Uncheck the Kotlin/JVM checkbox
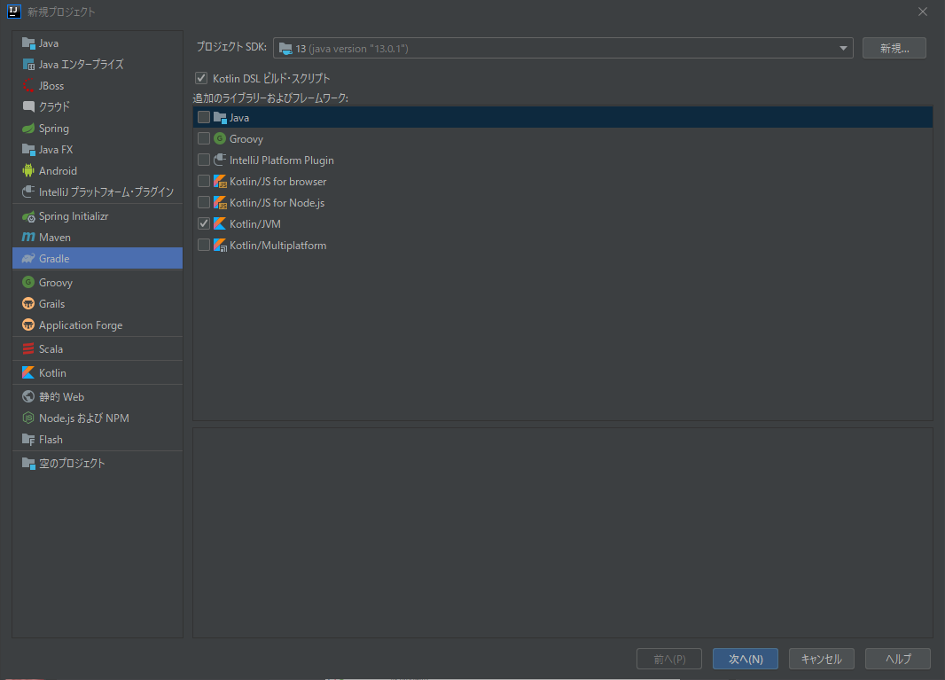The height and width of the screenshot is (680, 945). (204, 223)
